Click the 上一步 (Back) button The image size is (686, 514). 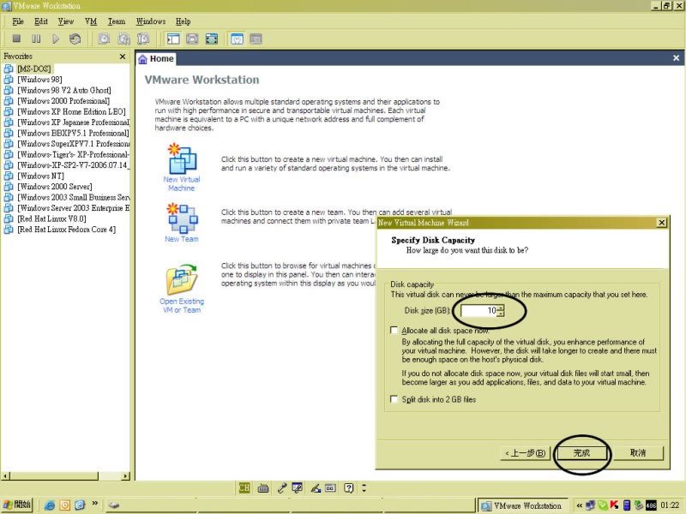(x=525, y=452)
